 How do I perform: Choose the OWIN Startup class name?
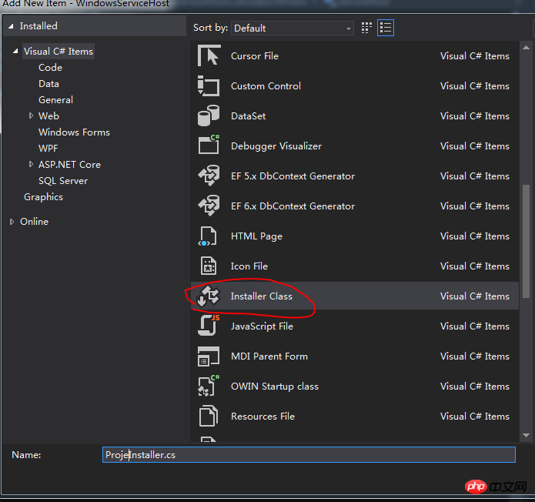click(x=274, y=387)
